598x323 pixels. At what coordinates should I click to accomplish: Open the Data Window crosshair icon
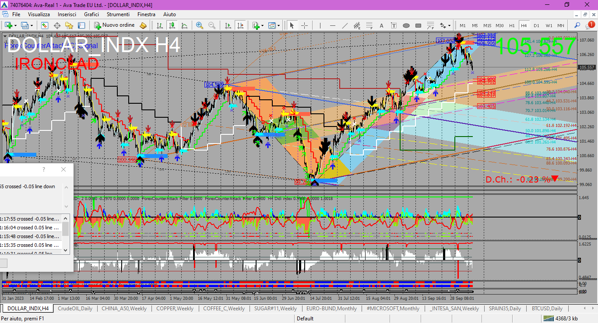(x=57, y=25)
